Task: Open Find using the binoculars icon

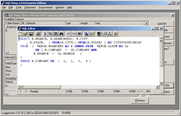Action: click(x=61, y=34)
